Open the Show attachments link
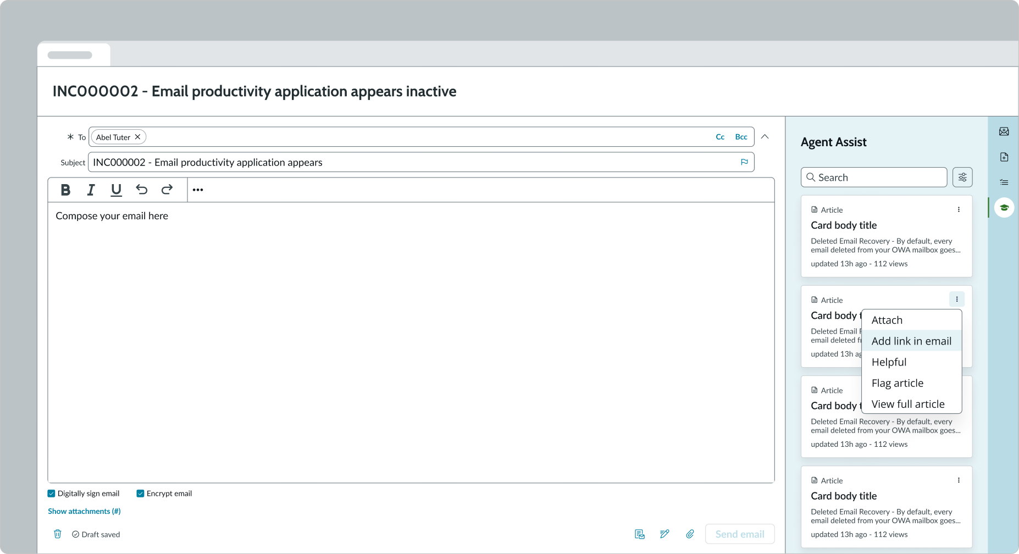This screenshot has height=554, width=1019. (x=84, y=511)
